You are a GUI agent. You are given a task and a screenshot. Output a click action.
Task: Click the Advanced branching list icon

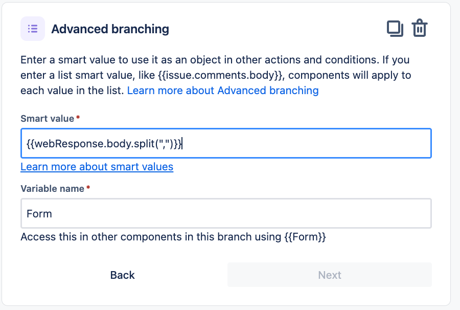[33, 29]
